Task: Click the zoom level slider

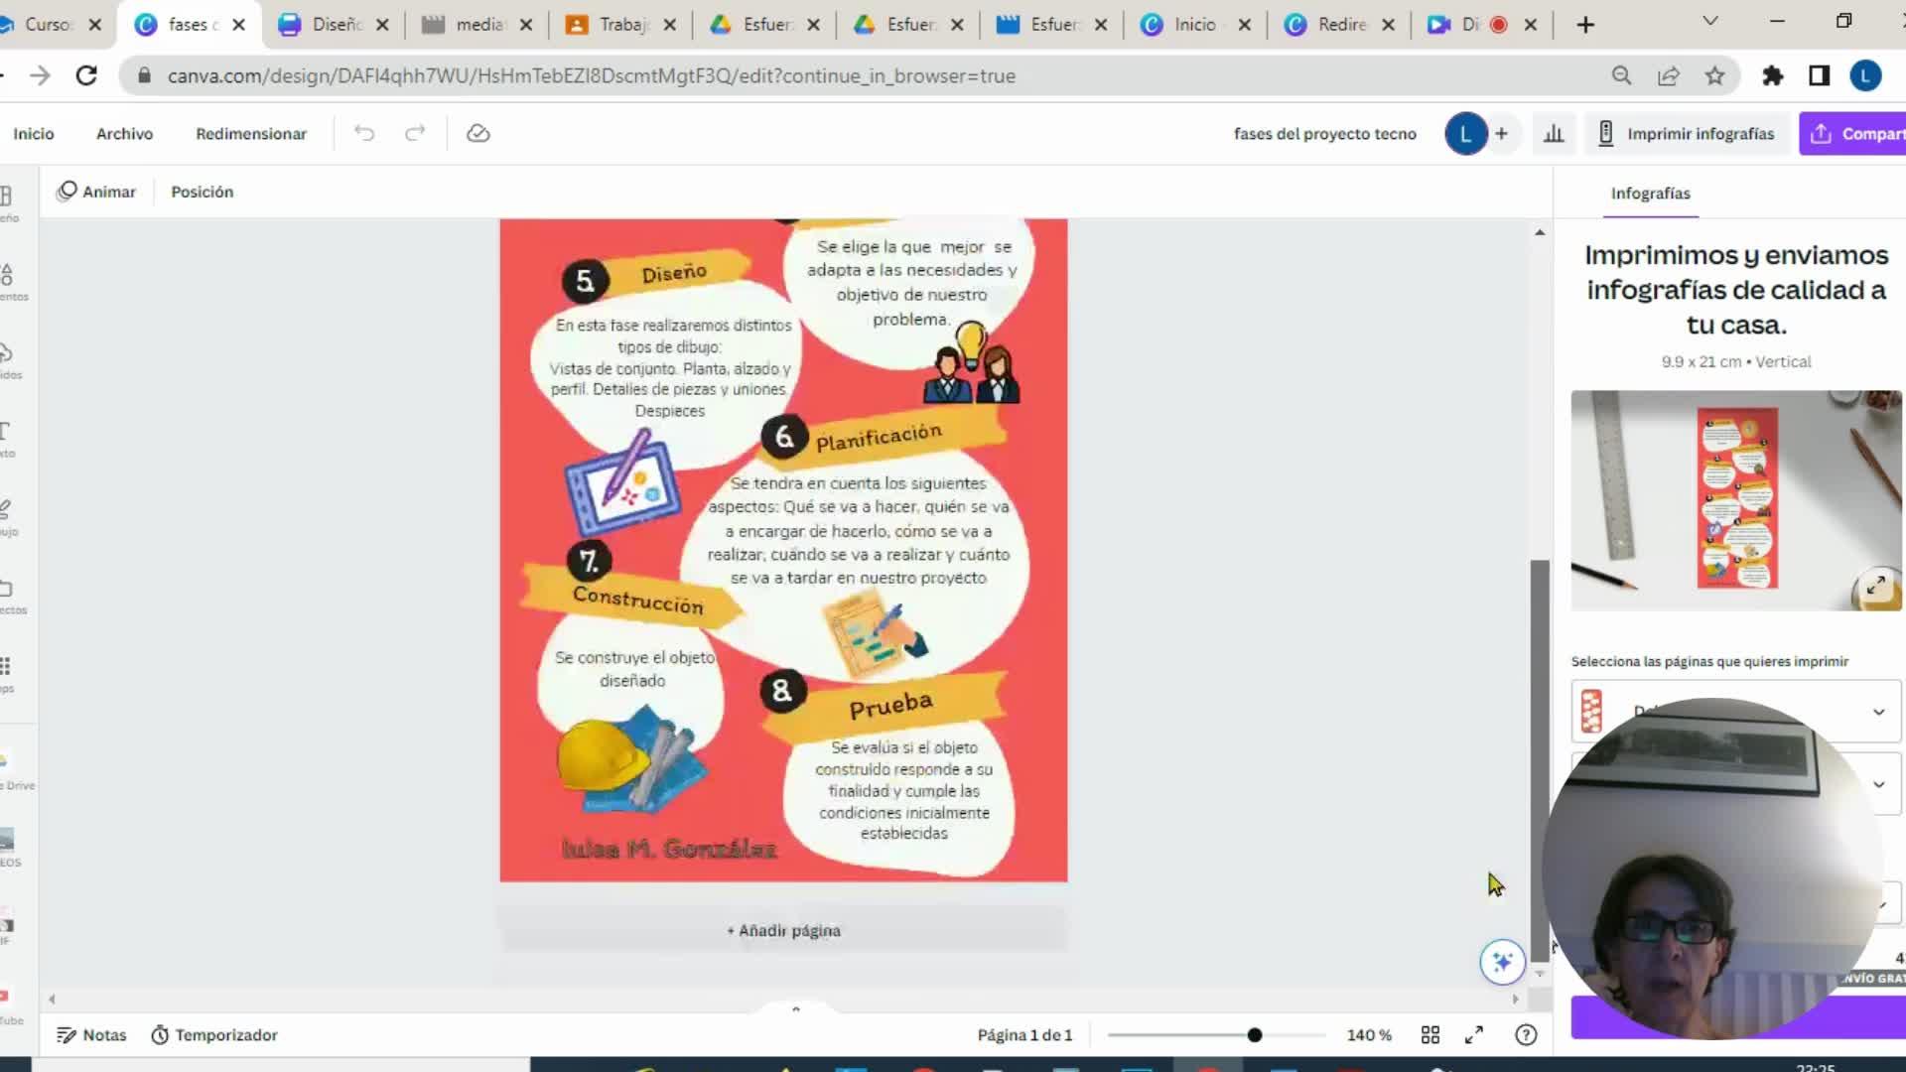Action: [x=1255, y=1035]
